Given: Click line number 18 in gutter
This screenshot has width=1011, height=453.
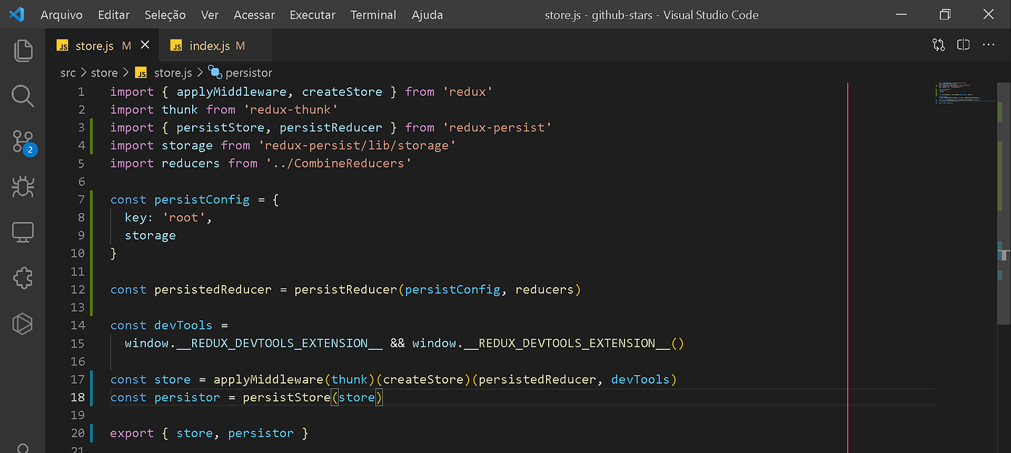Looking at the screenshot, I should click(77, 397).
